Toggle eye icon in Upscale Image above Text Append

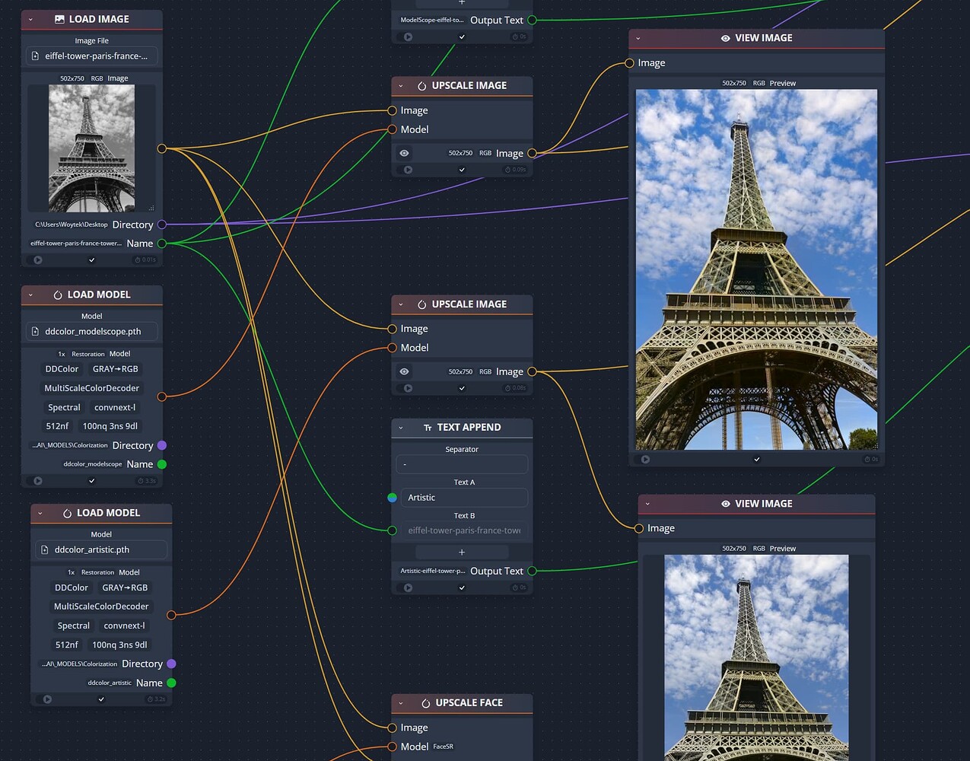coord(404,371)
